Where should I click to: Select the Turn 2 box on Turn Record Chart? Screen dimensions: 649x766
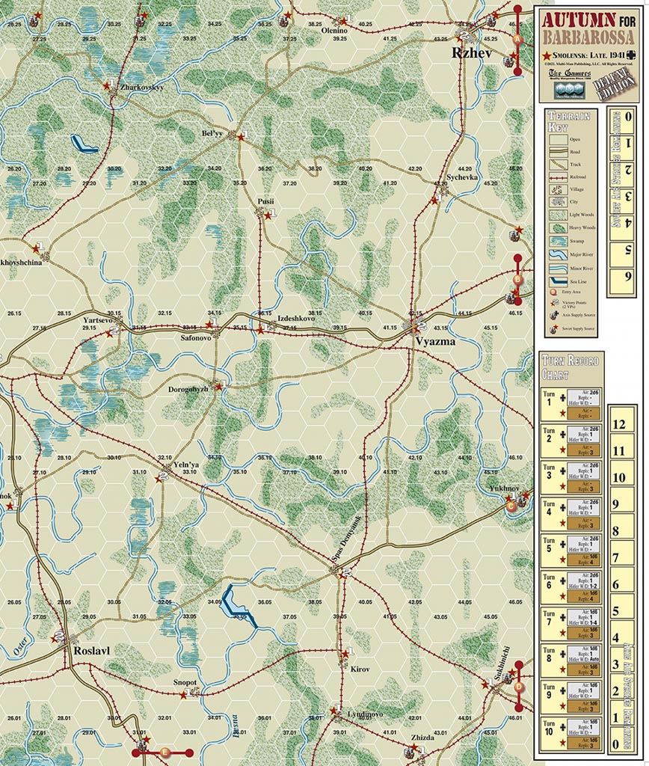click(571, 441)
